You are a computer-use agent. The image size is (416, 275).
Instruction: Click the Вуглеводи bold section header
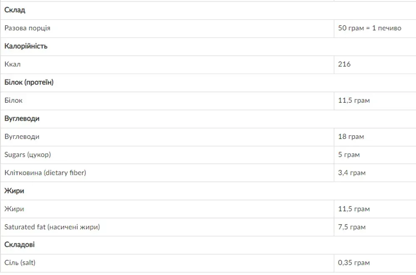tap(22, 119)
